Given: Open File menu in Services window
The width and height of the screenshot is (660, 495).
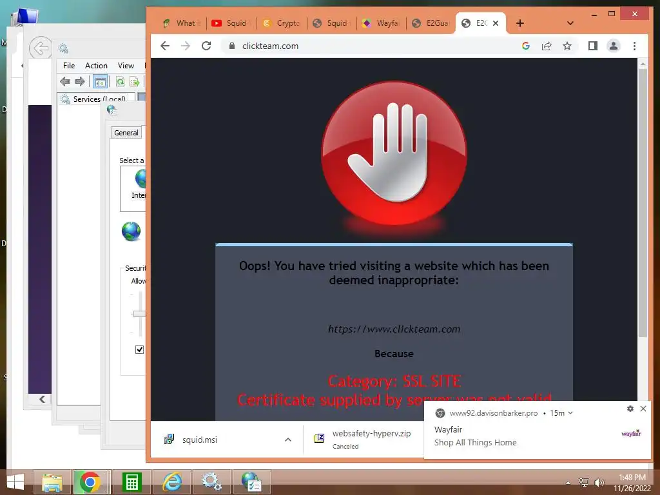Looking at the screenshot, I should pyautogui.click(x=69, y=66).
